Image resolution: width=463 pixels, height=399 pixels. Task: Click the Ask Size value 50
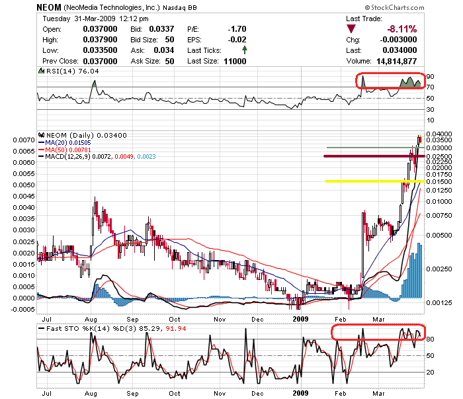coord(169,61)
